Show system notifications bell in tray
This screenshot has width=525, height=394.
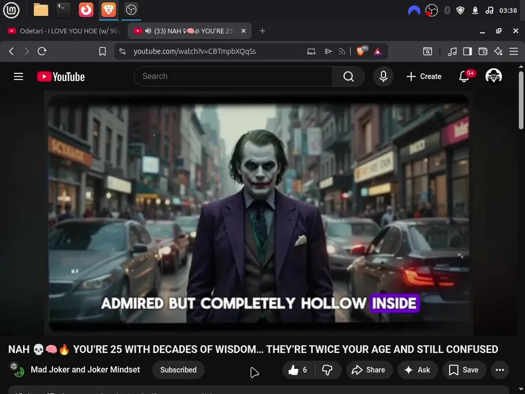475,11
